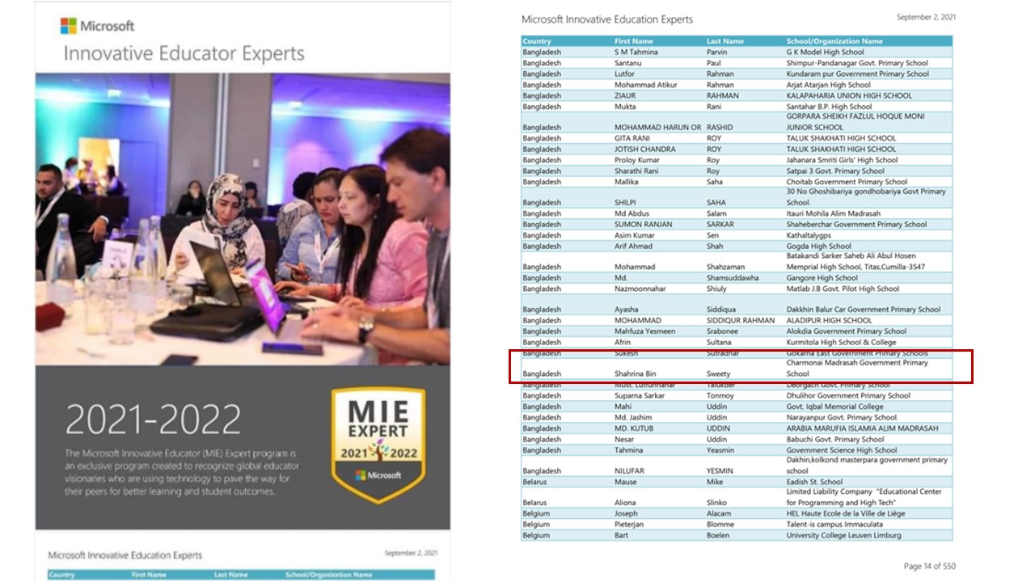The height and width of the screenshot is (582, 1035).
Task: Click the MIE Expert program description paragraph
Action: pos(182,472)
